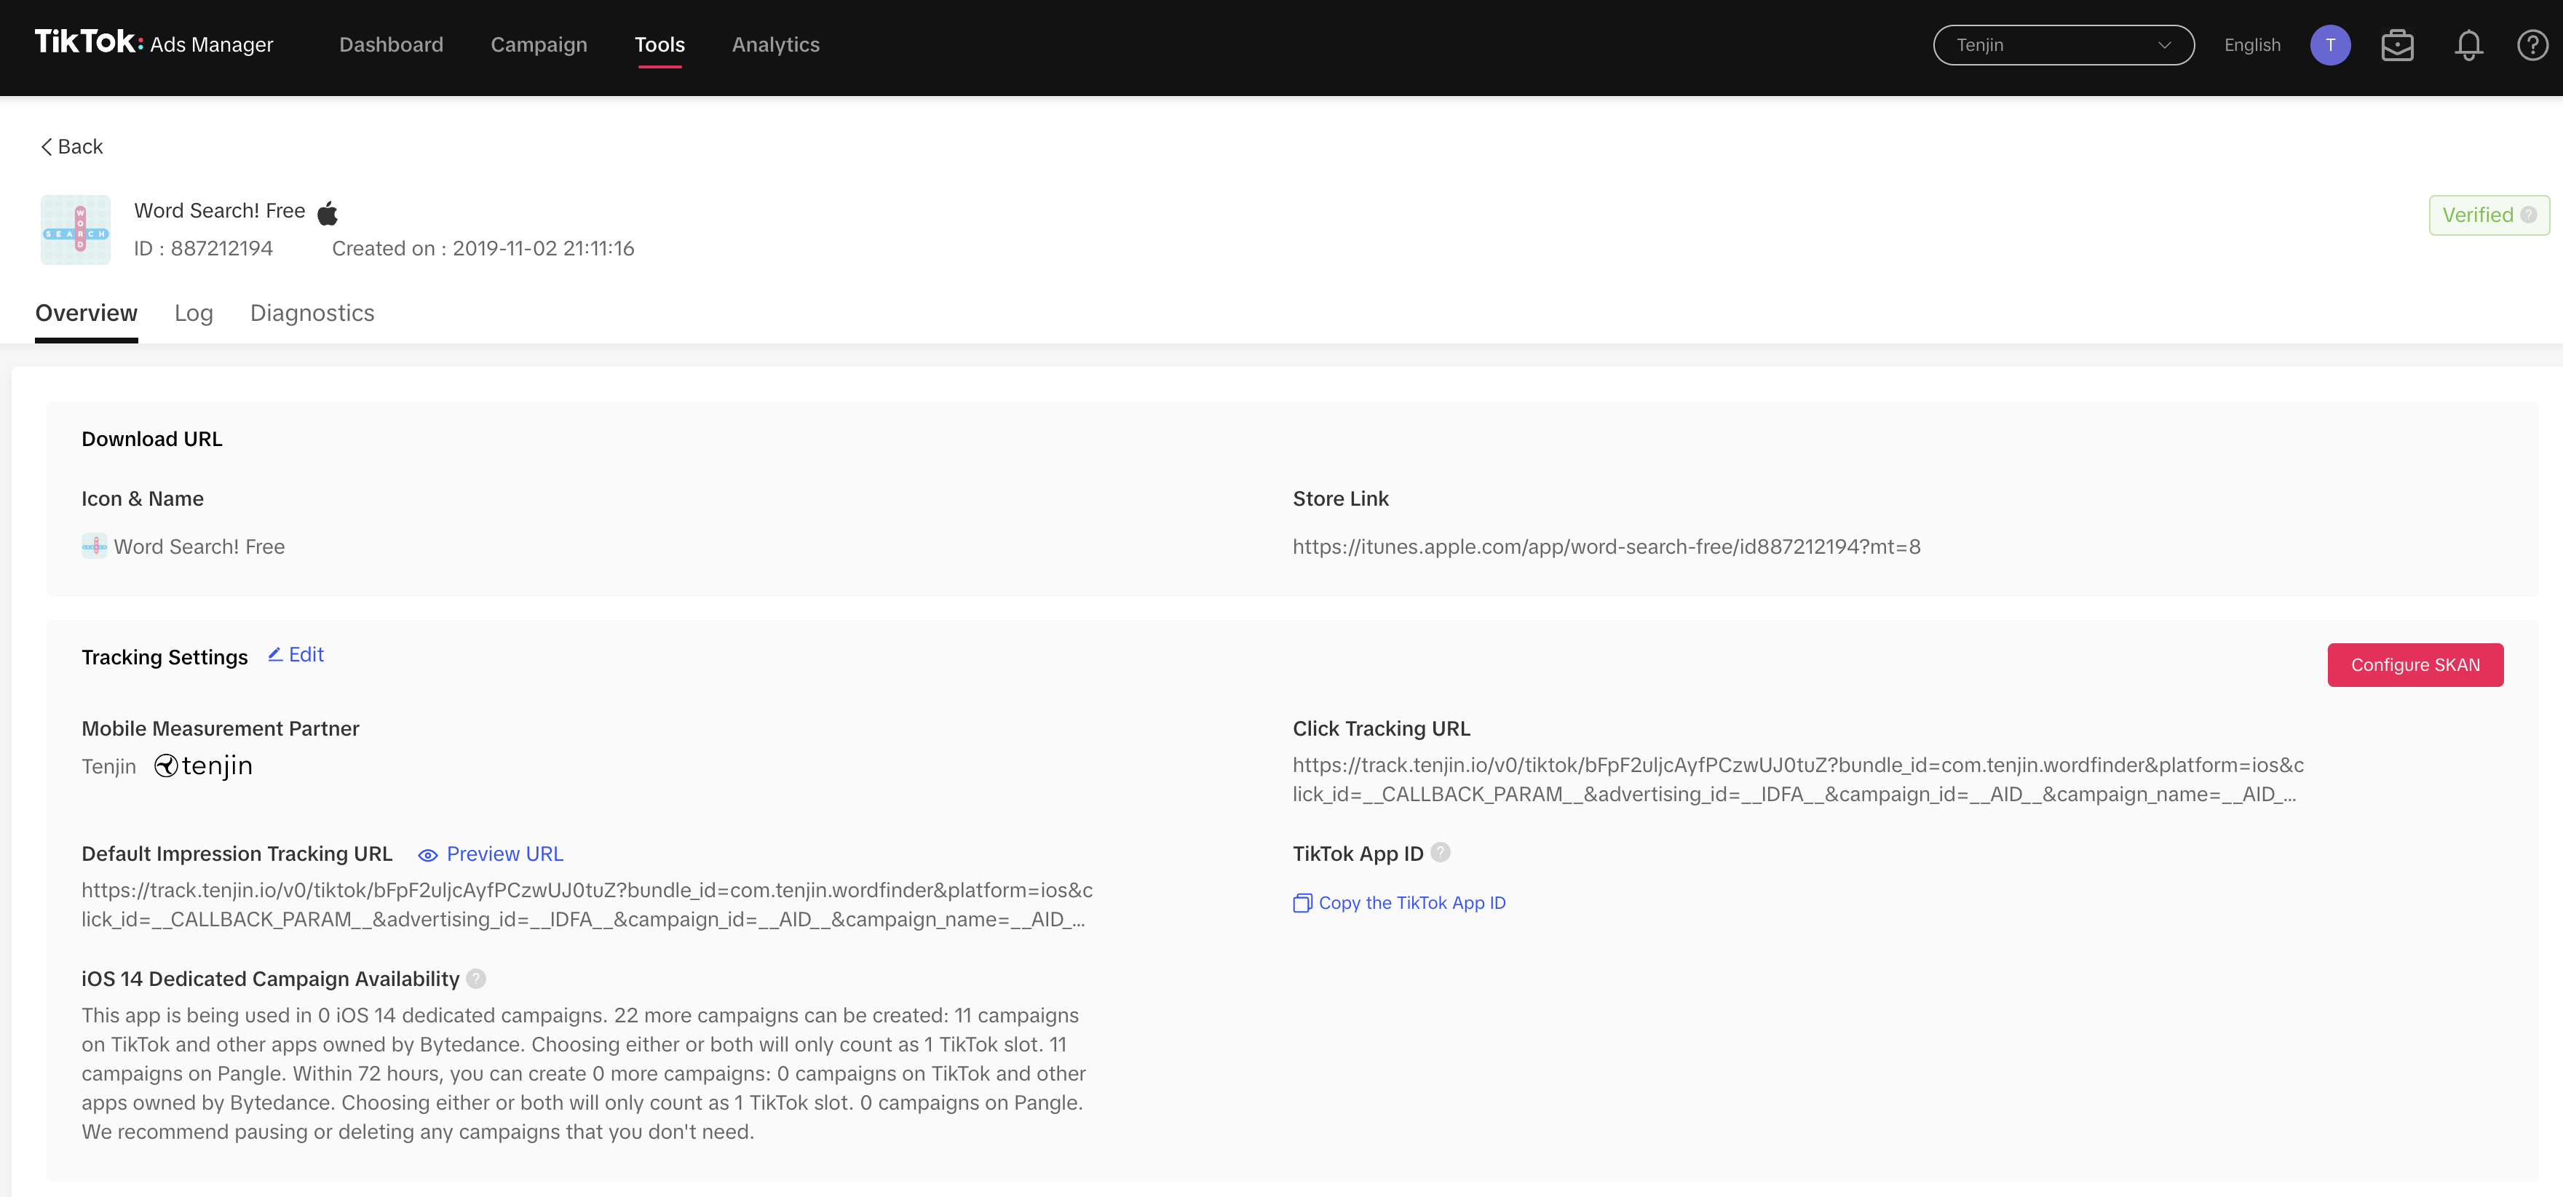Click the app ID 887212194 text
The image size is (2563, 1197).
click(x=204, y=249)
